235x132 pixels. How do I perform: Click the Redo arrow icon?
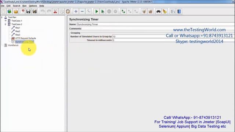[x=49, y=11]
